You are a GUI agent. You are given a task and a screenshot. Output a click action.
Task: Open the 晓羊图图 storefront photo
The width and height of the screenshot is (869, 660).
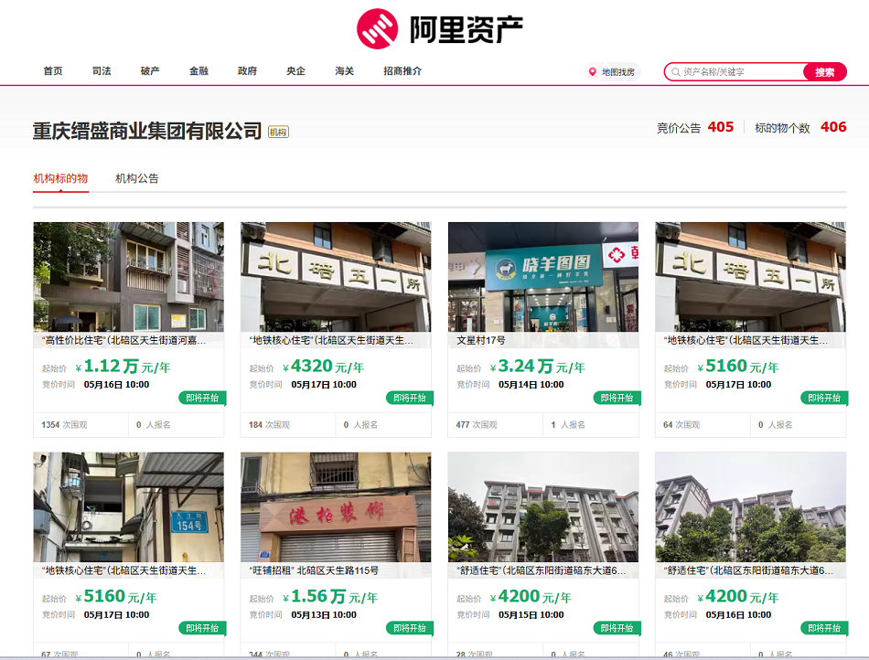pyautogui.click(x=543, y=277)
